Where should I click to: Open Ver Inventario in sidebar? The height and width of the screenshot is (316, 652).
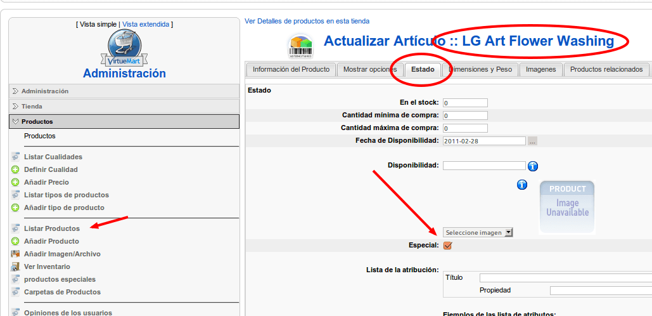(x=47, y=267)
